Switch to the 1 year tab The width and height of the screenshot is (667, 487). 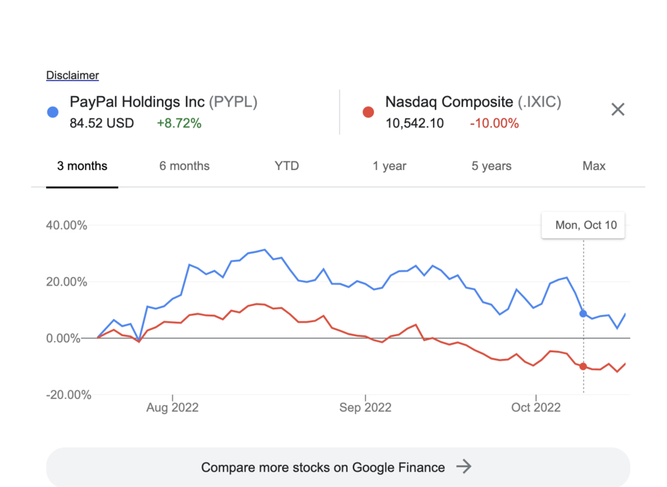click(x=390, y=166)
